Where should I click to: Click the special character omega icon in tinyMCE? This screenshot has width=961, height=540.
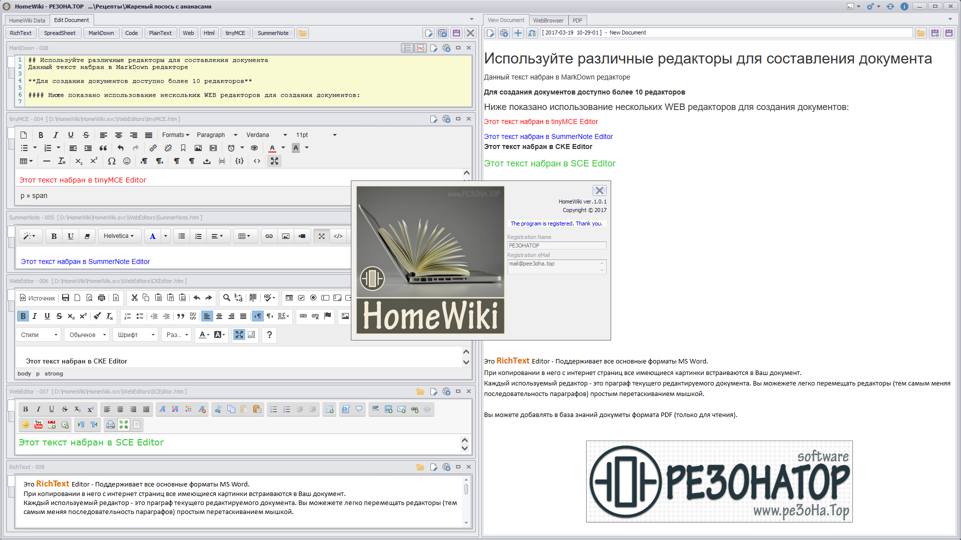[112, 161]
